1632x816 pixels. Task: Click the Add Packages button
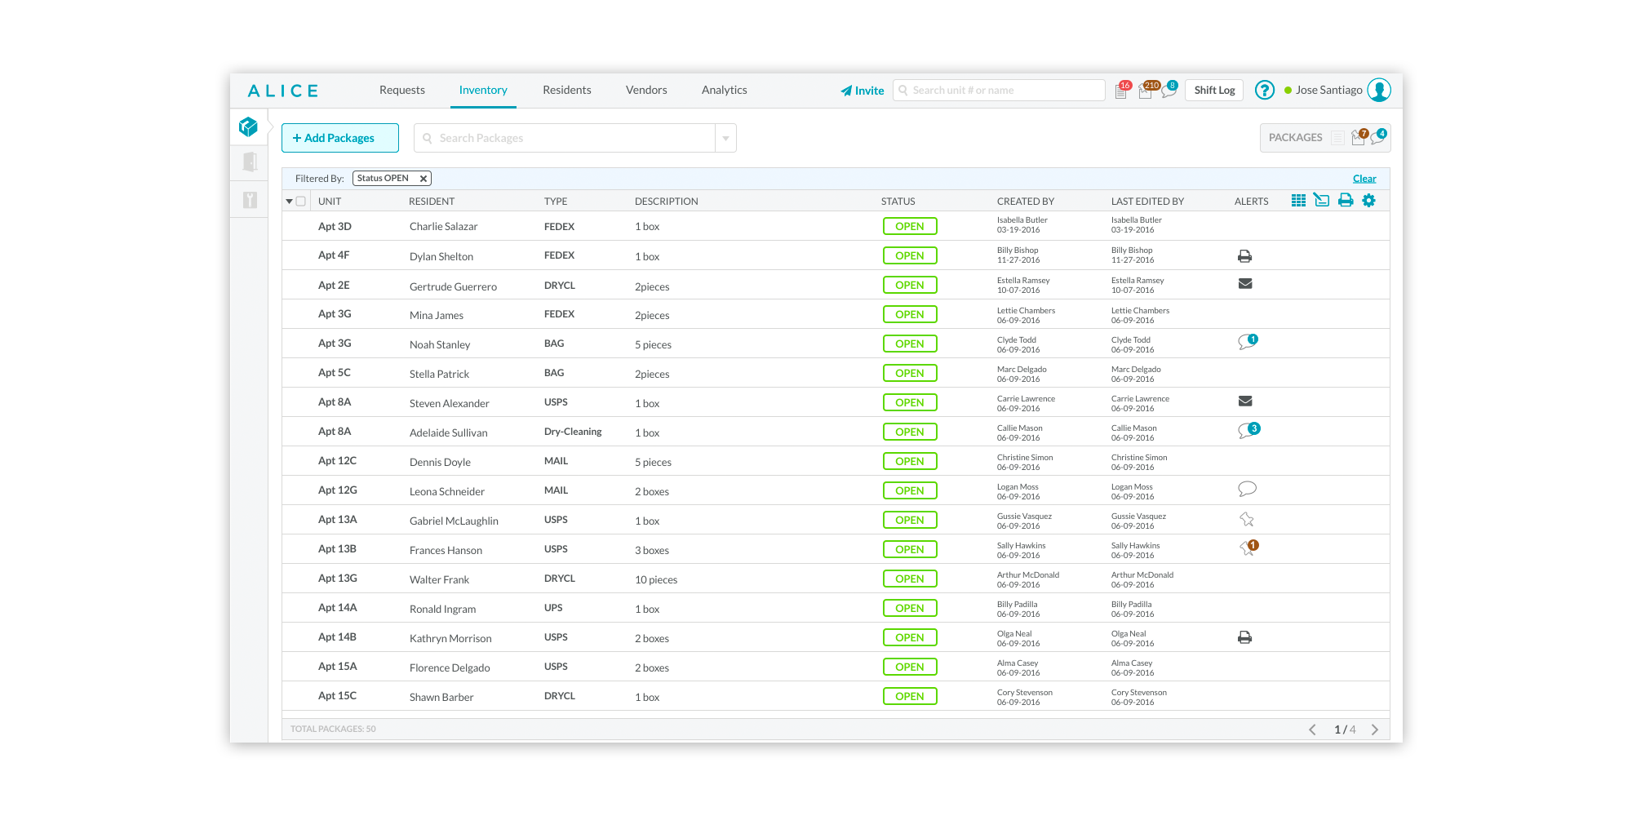click(340, 138)
